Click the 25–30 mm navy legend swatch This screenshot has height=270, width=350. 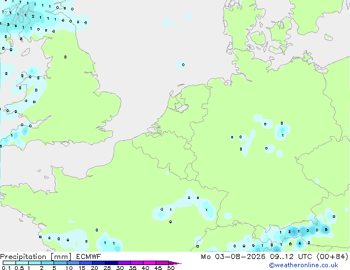click(111, 263)
